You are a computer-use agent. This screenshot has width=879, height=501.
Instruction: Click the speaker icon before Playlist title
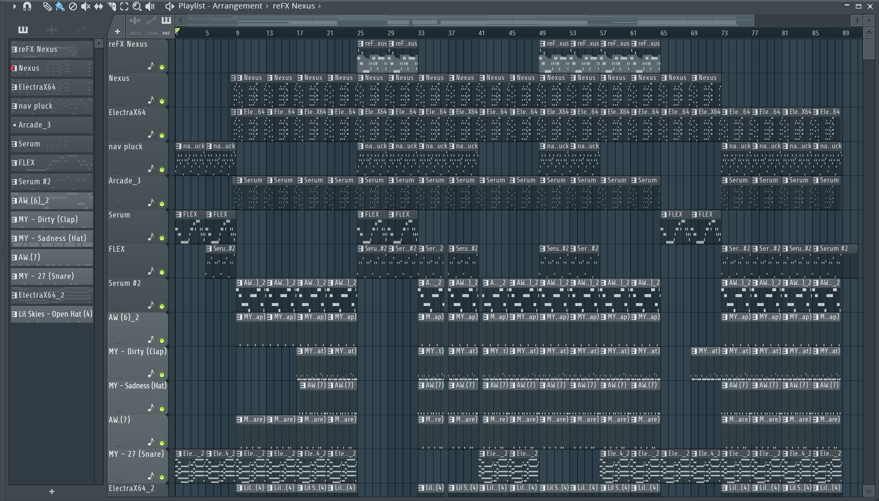170,6
